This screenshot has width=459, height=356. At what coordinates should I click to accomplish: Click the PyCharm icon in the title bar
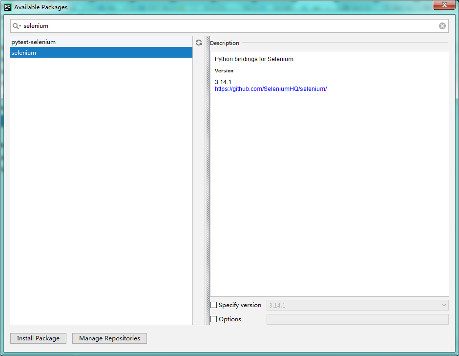(x=8, y=7)
